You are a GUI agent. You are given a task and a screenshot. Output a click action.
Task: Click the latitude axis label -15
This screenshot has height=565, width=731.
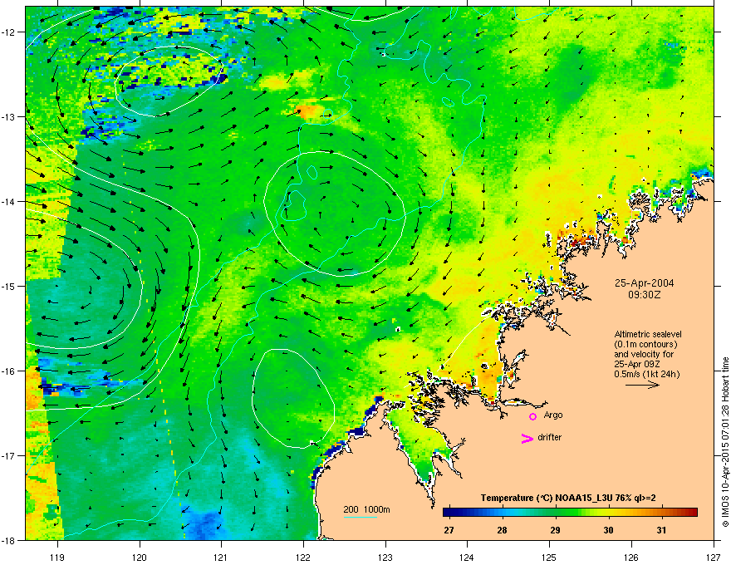tap(9, 286)
